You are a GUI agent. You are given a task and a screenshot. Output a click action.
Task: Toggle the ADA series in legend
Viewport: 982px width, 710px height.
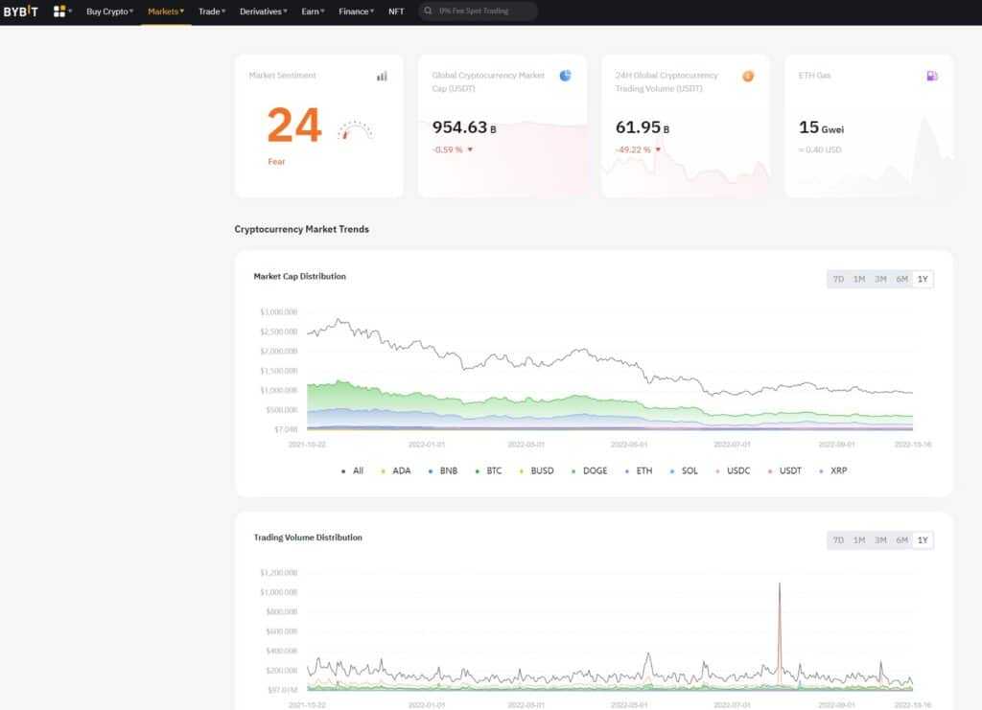click(396, 470)
